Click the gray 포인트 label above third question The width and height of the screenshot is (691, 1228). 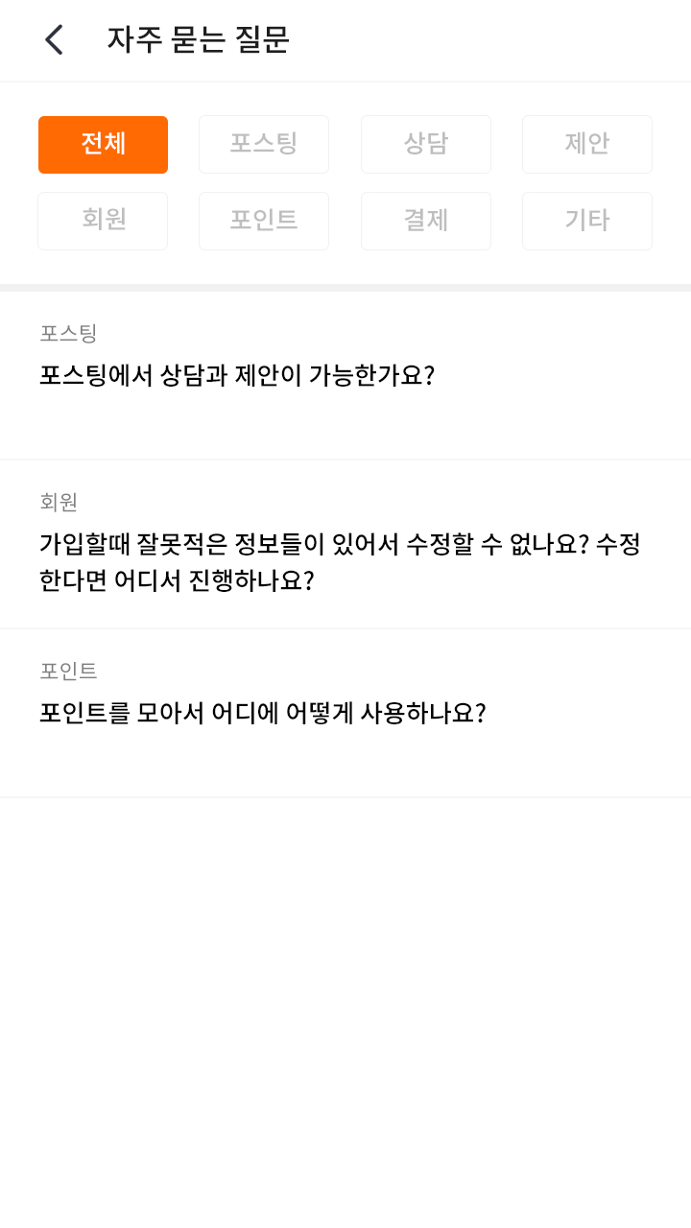point(68,671)
